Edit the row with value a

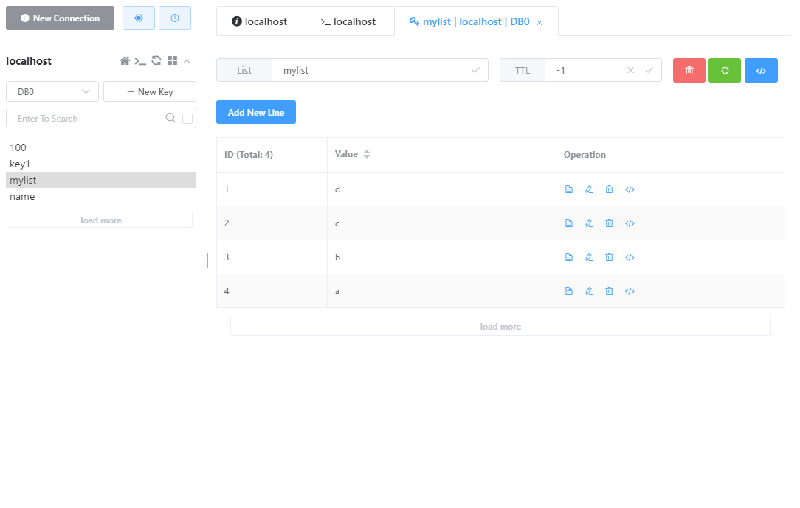589,291
